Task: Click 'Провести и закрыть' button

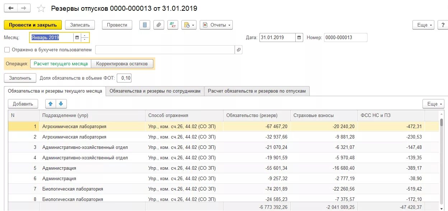Action: [x=33, y=25]
